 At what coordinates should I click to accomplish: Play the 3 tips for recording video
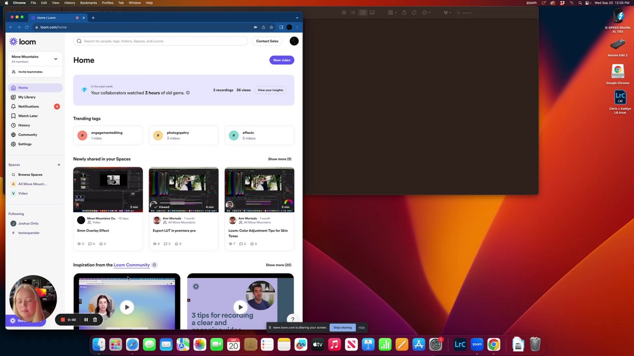(x=240, y=307)
